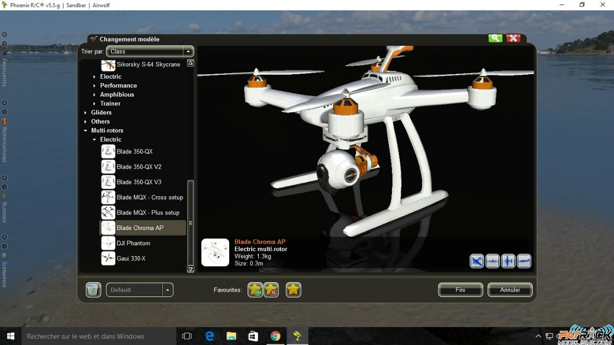Click the trash icon to reset settings
Viewport: 614px width, 345px height.
(93, 290)
